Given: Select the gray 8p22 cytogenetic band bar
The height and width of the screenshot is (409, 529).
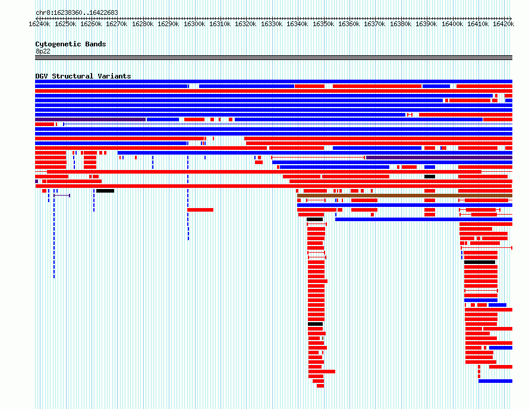Looking at the screenshot, I should 273,58.
